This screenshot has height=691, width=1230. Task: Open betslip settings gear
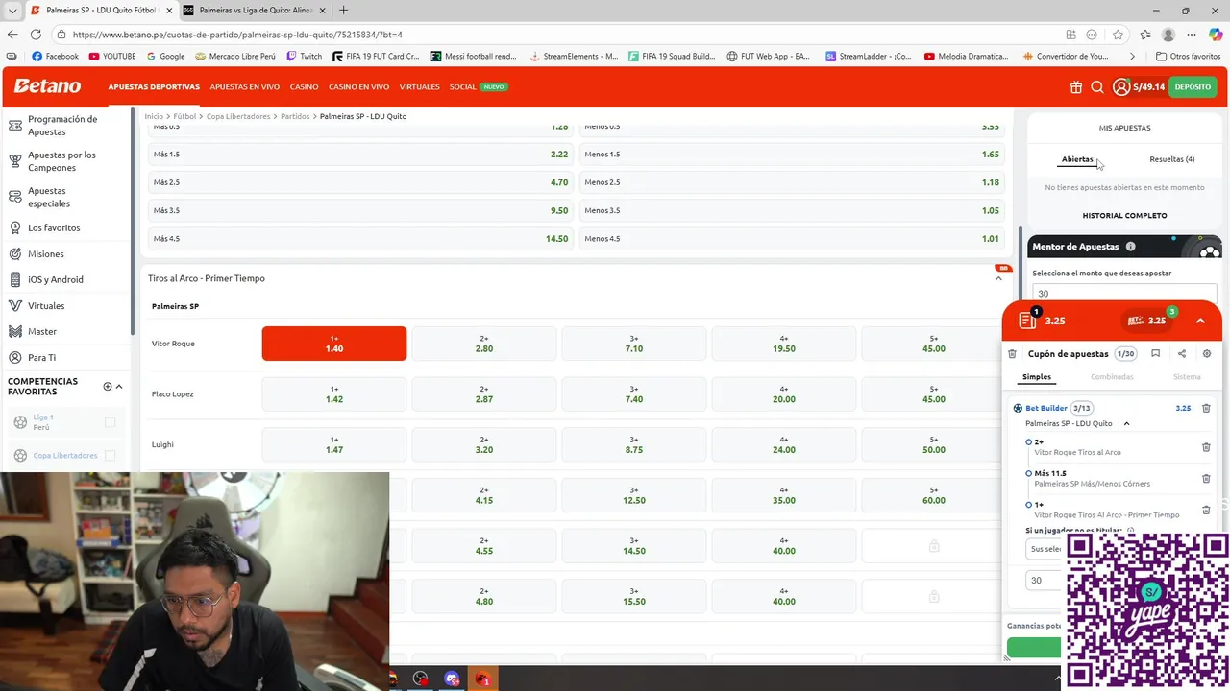[x=1207, y=354]
